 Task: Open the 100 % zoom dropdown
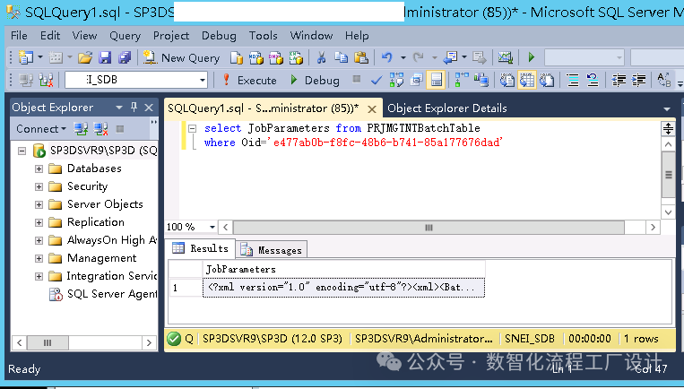click(212, 227)
